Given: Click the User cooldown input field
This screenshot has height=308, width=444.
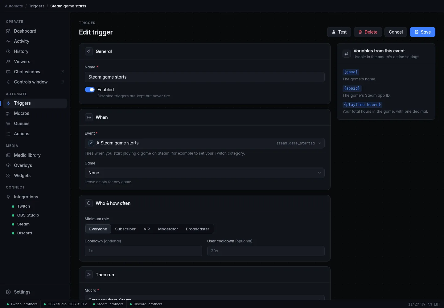Looking at the screenshot, I should tap(266, 251).
